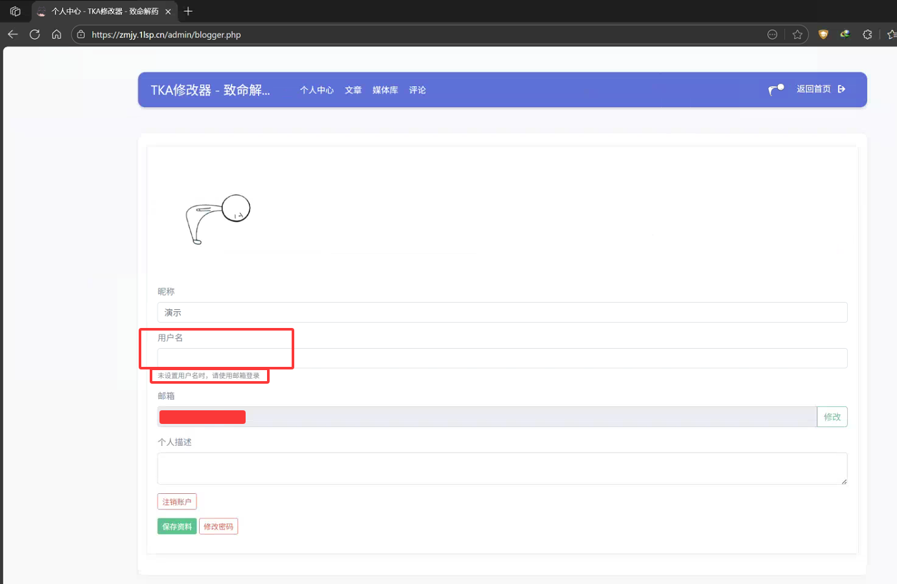Click the browser back arrow
Screen dimensions: 897x584
click(13, 34)
